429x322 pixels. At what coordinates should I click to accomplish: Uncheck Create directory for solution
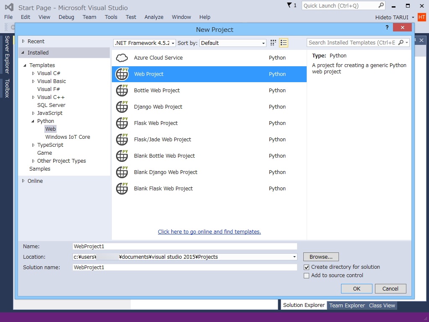(307, 267)
